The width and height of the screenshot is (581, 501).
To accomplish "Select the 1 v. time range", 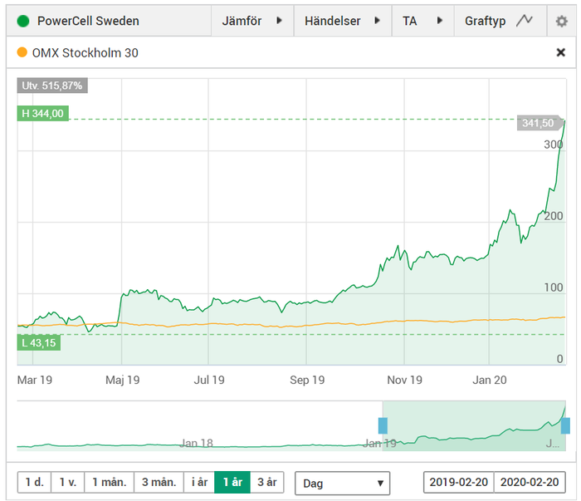I will pos(68,482).
